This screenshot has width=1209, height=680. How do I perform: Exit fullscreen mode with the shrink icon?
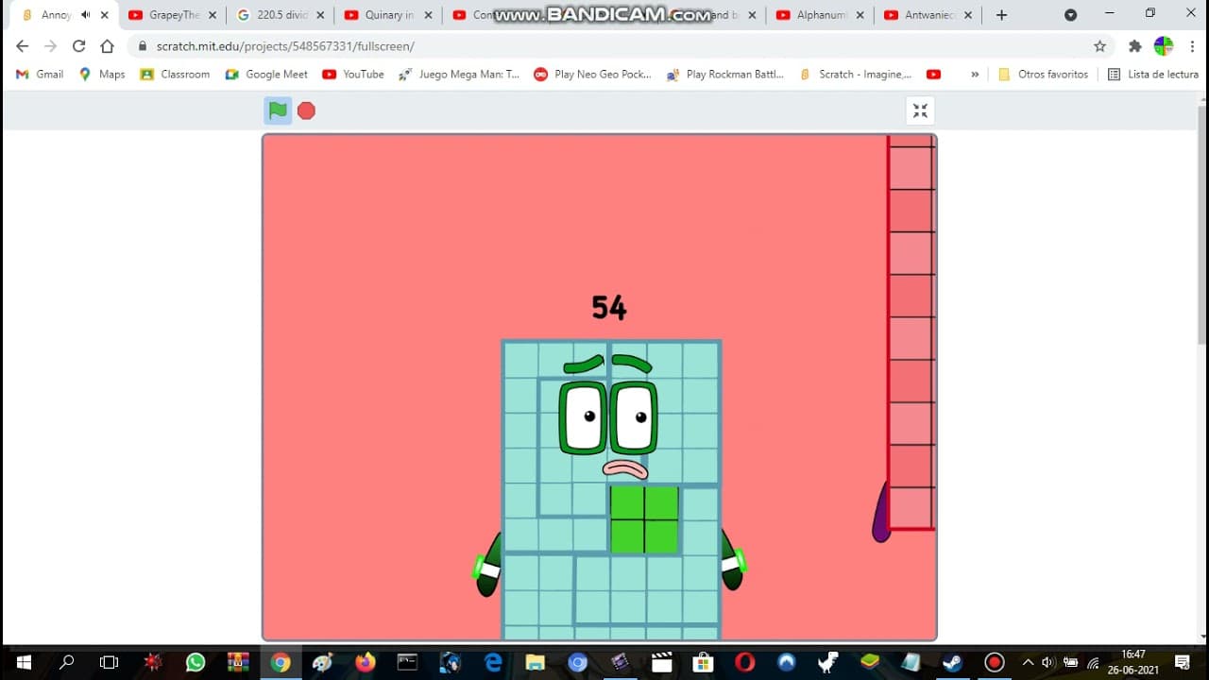point(920,110)
